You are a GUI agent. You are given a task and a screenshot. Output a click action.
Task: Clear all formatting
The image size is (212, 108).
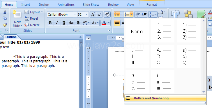(107, 14)
